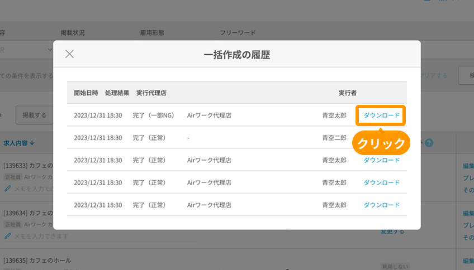Screen dimensions: 474x270
Task: Click the dash agency cell in the 青空二郎 row
Action: pyautogui.click(x=188, y=138)
